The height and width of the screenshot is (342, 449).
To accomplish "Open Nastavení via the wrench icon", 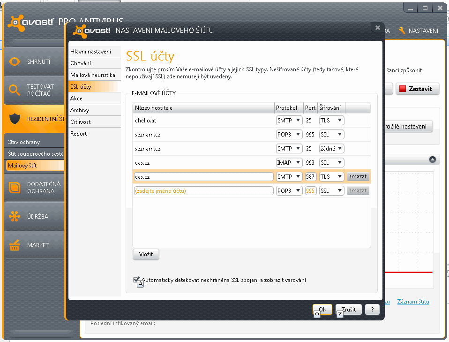I will click(x=402, y=30).
